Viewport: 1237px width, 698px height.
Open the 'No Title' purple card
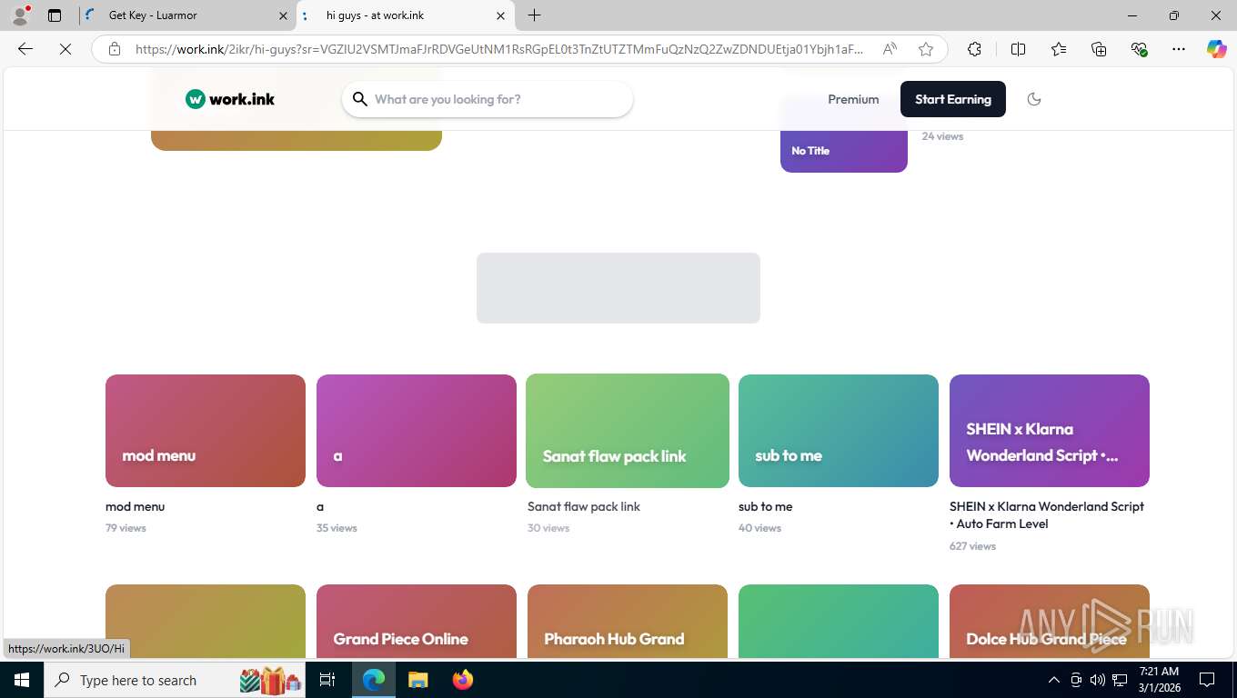tap(844, 151)
